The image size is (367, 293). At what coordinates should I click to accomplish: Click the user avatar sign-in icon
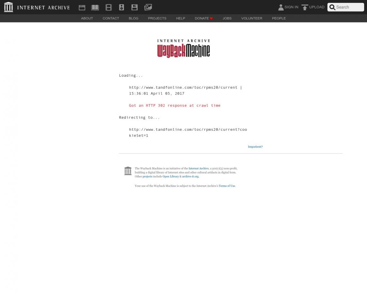click(281, 7)
